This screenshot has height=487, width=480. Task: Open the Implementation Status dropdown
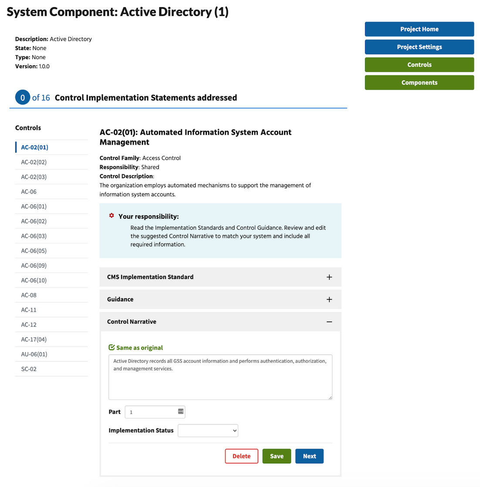pyautogui.click(x=208, y=431)
